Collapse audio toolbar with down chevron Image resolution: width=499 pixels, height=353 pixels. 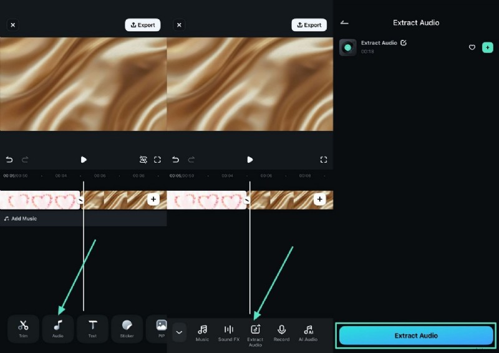179,332
